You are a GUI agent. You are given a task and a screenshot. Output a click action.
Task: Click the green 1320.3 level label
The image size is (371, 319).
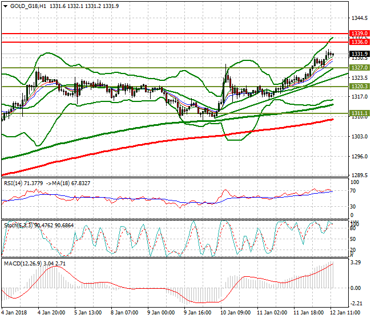click(359, 86)
